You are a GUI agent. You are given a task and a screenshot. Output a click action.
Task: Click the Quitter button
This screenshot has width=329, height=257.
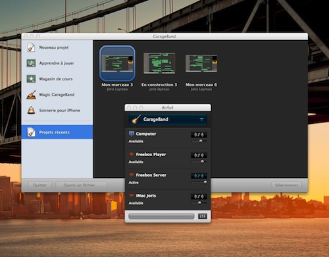[39, 185]
